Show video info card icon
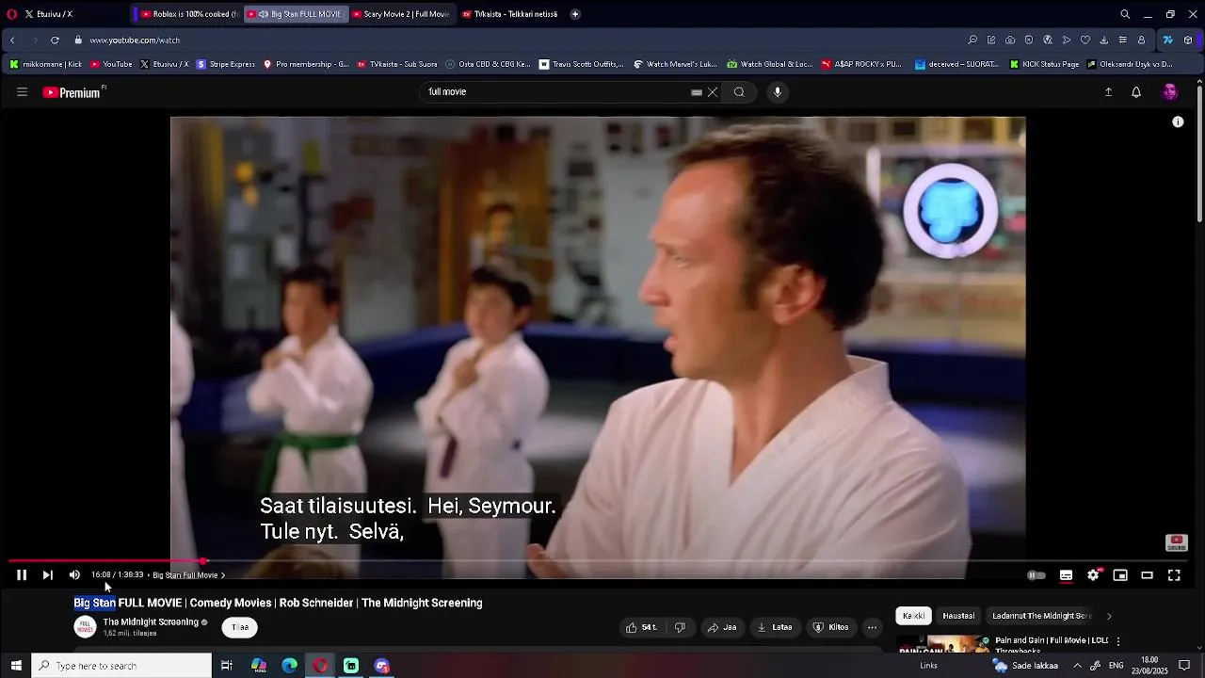The width and height of the screenshot is (1205, 678). (x=1178, y=122)
